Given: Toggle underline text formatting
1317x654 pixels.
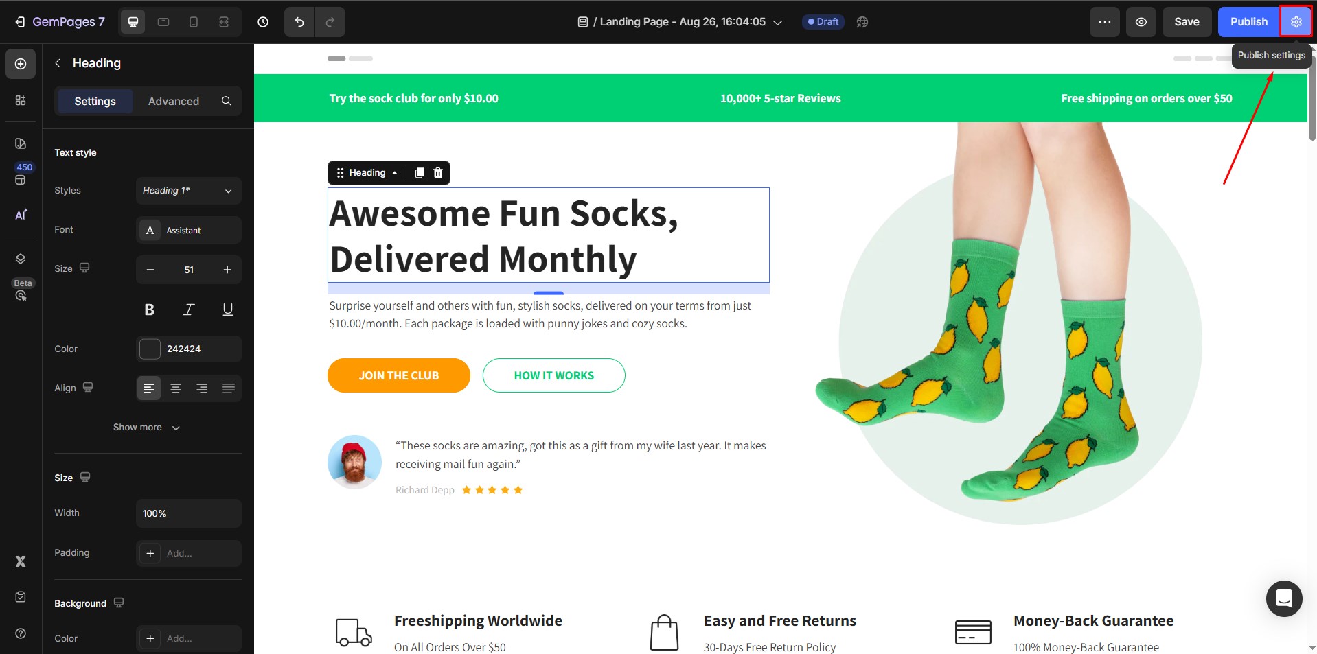Looking at the screenshot, I should pyautogui.click(x=228, y=310).
